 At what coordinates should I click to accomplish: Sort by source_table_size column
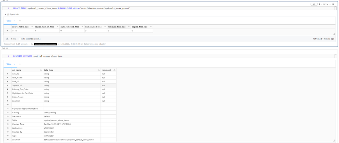pos(32,26)
